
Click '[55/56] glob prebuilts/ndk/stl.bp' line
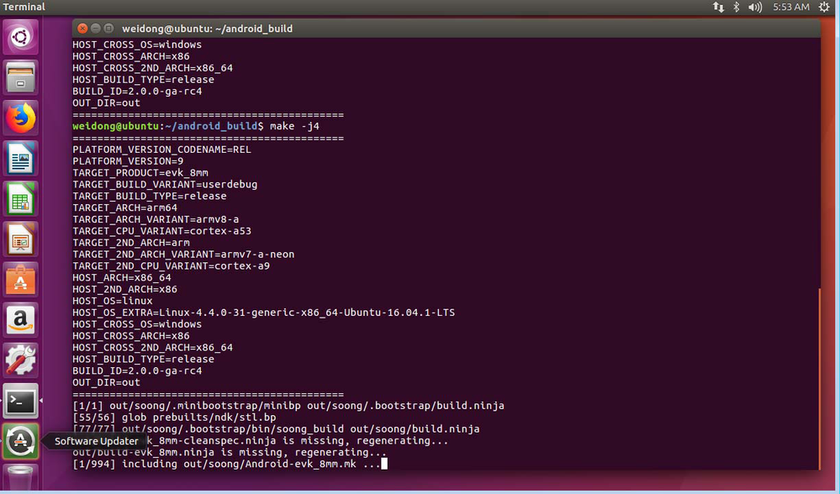pyautogui.click(x=174, y=418)
